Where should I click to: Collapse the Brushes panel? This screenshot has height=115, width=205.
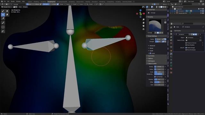156,17
